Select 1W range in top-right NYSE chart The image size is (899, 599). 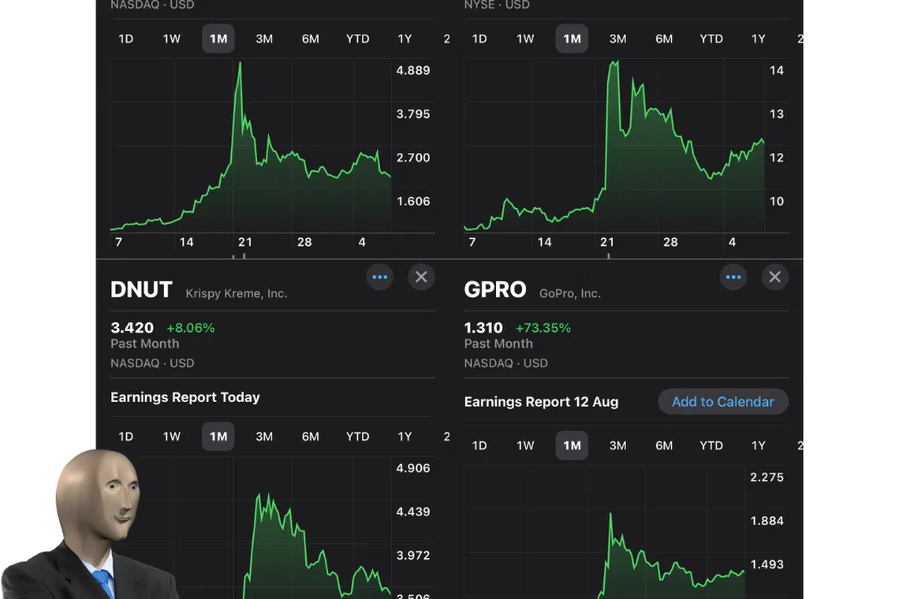point(525,39)
